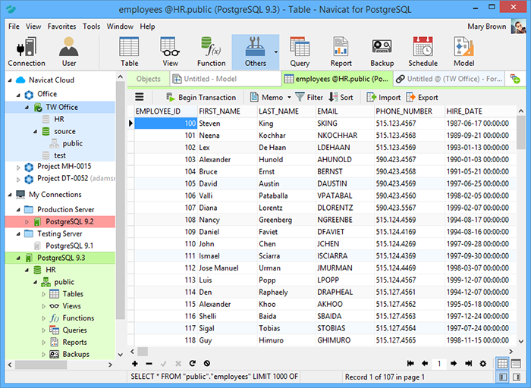Click the navigation tree vertical scrollbar
Viewport: 531px width, 388px height.
pyautogui.click(x=120, y=199)
